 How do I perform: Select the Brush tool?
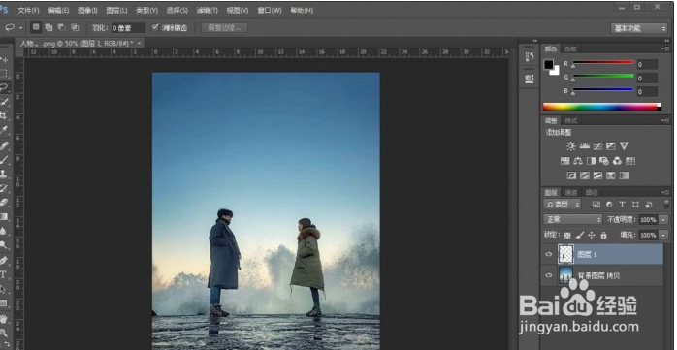4,159
